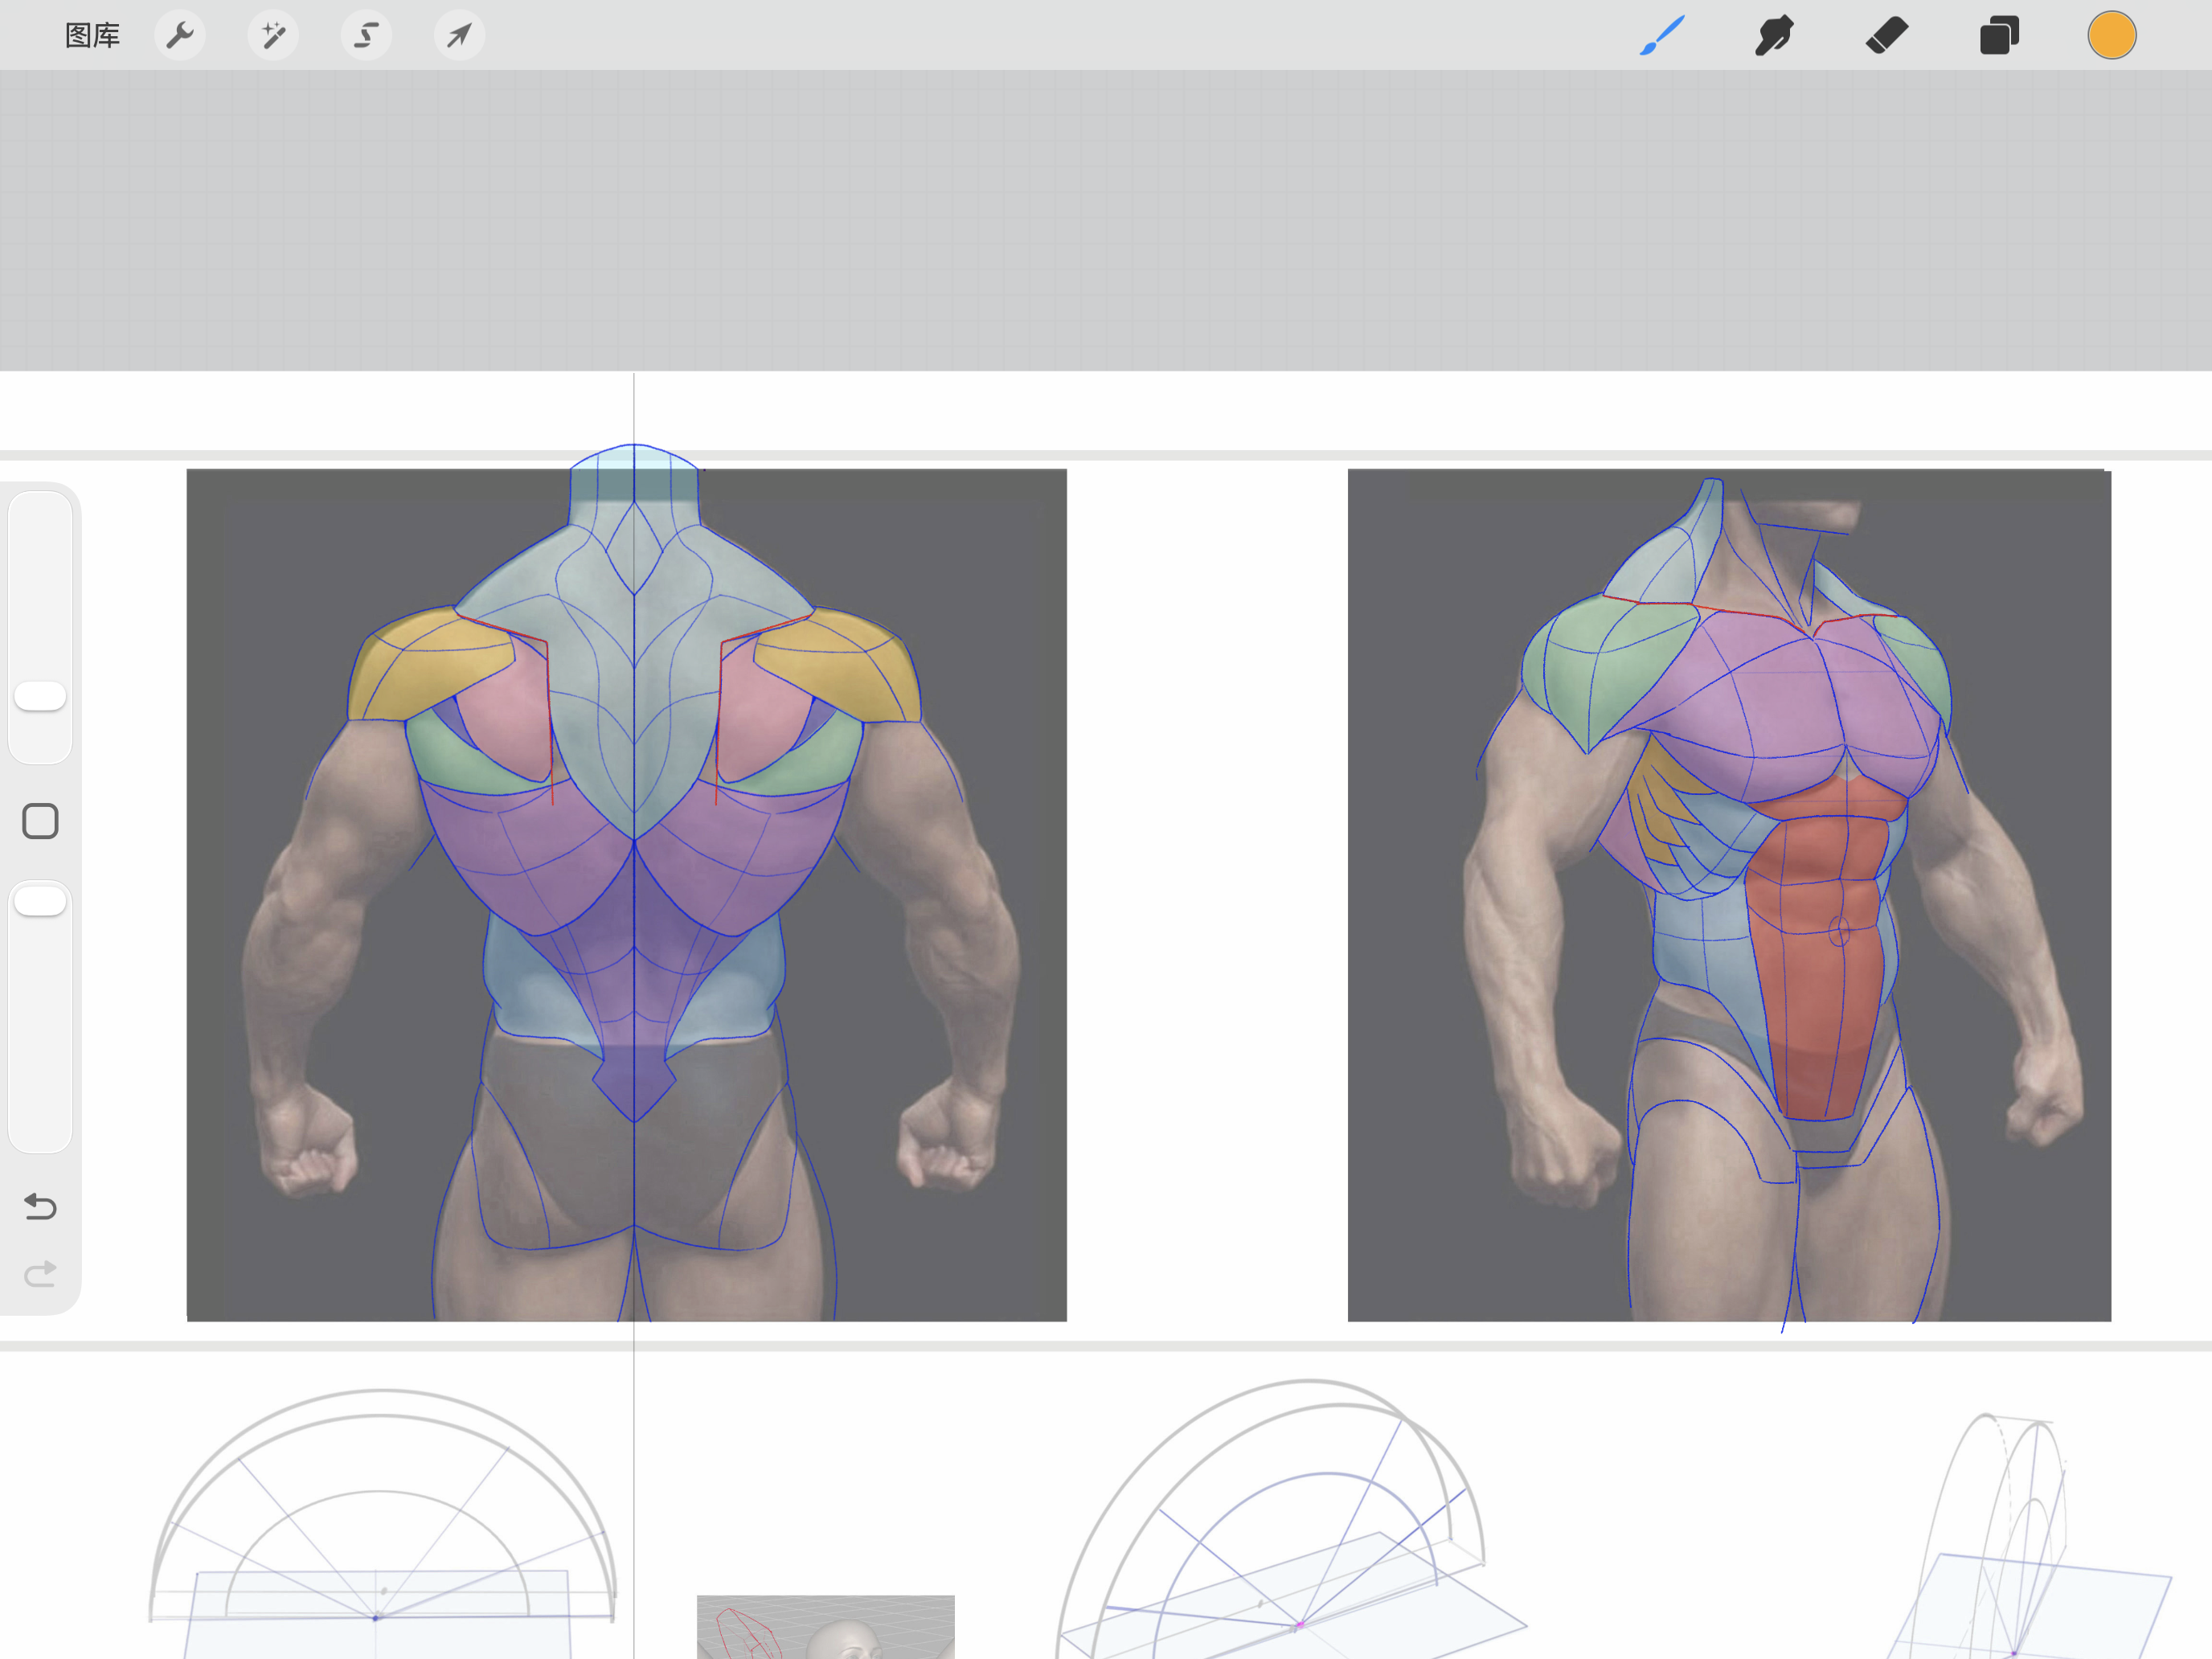Viewport: 2212px width, 1659px height.
Task: Click the brush size slider handle
Action: [x=40, y=696]
